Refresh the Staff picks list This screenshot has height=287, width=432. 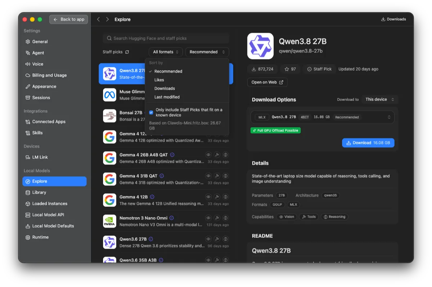[x=127, y=52]
